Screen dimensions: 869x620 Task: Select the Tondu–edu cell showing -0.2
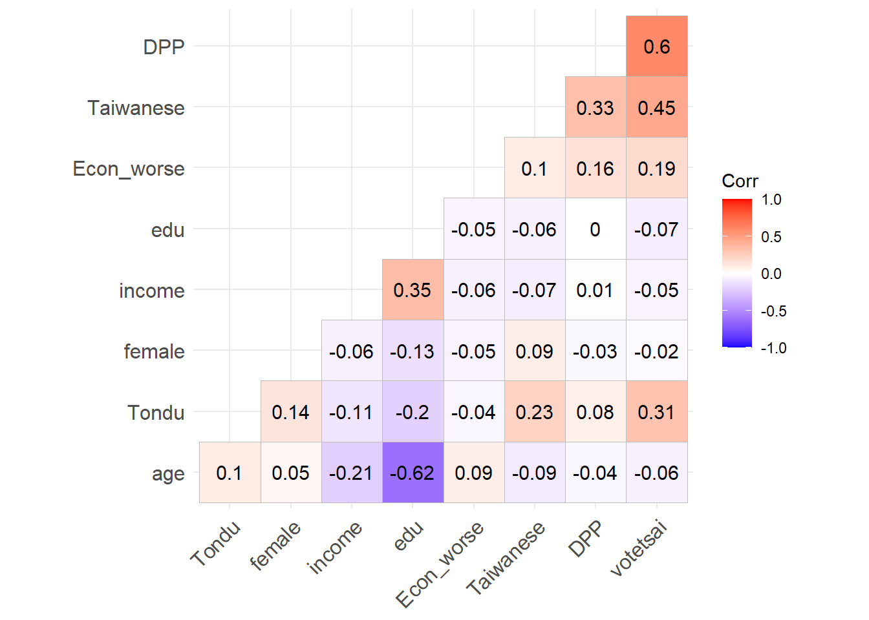click(x=413, y=412)
